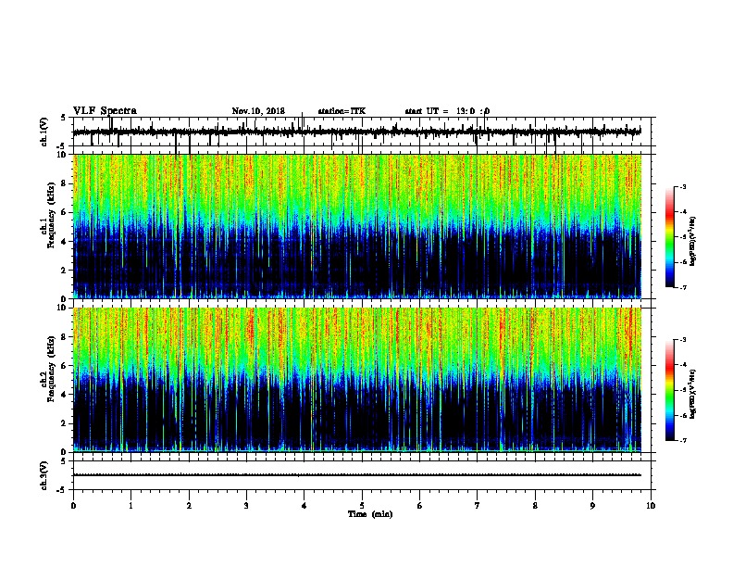Click the ch.1 color bar log(PSD) label
Viewport: 733px width, 567px height.
coord(693,242)
